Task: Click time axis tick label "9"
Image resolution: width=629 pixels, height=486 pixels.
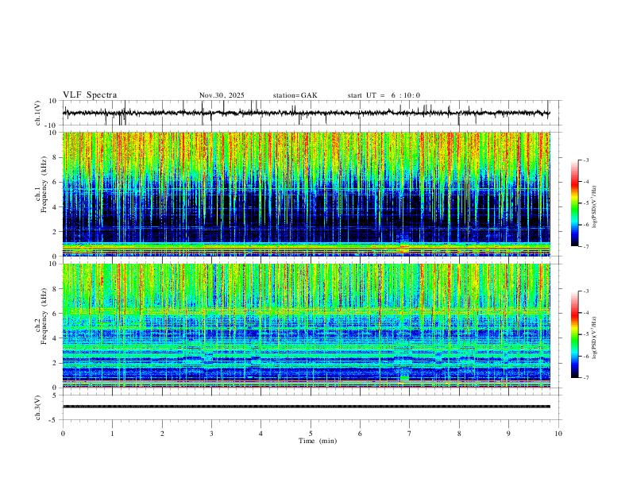Action: (x=508, y=434)
